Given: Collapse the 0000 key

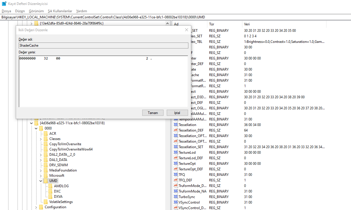Looking at the screenshot, I should point(36,128).
